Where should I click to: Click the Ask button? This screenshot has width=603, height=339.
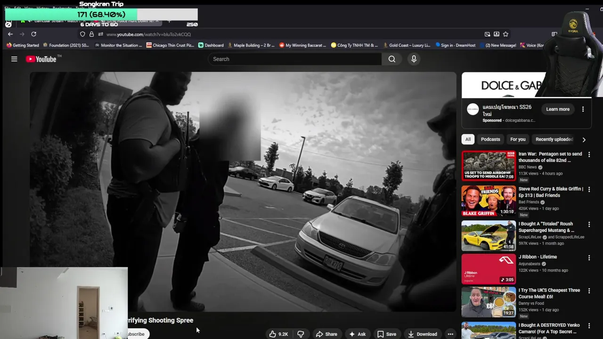tap(357, 334)
